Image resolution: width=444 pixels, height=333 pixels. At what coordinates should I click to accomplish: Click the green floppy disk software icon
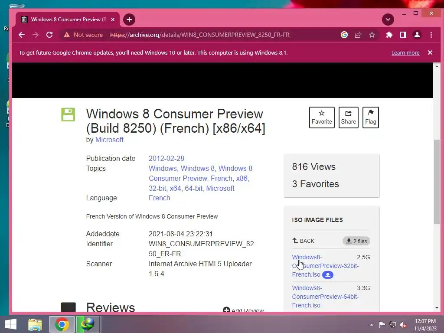68,114
